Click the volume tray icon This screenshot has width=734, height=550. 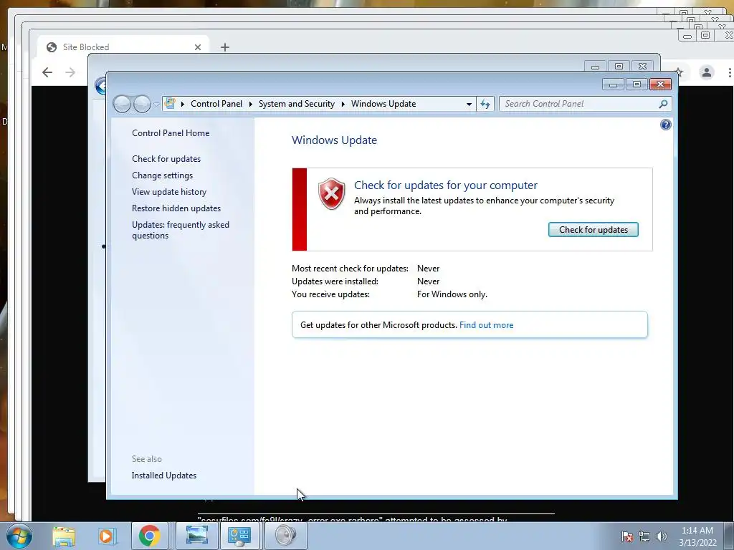(662, 536)
